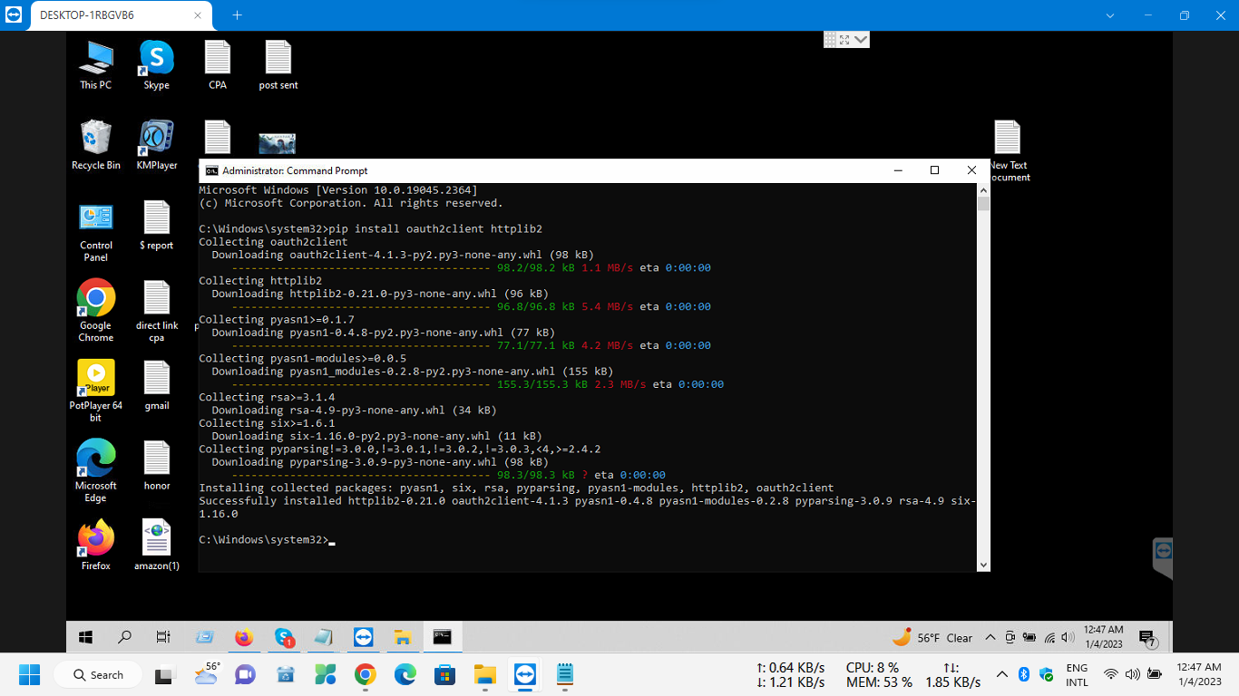Click Command Prompt scrollbar down arrow

pos(983,565)
